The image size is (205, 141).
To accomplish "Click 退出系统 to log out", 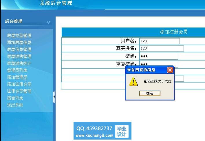I will tap(15, 105).
